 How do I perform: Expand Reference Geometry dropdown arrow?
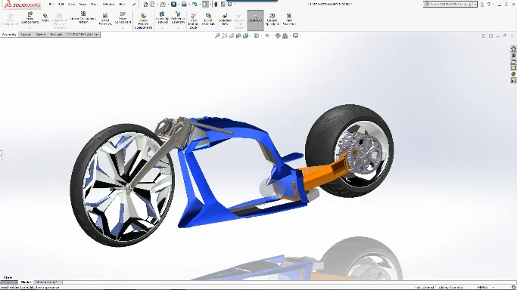(178, 28)
